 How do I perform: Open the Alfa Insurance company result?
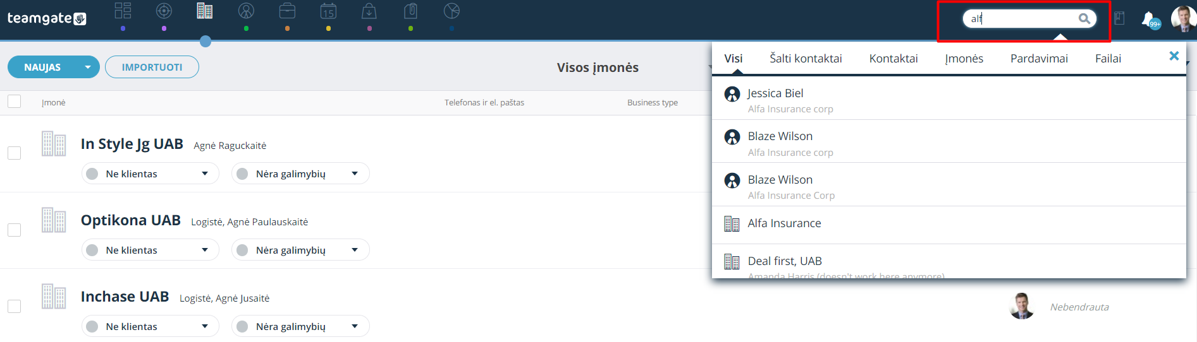tap(948, 225)
